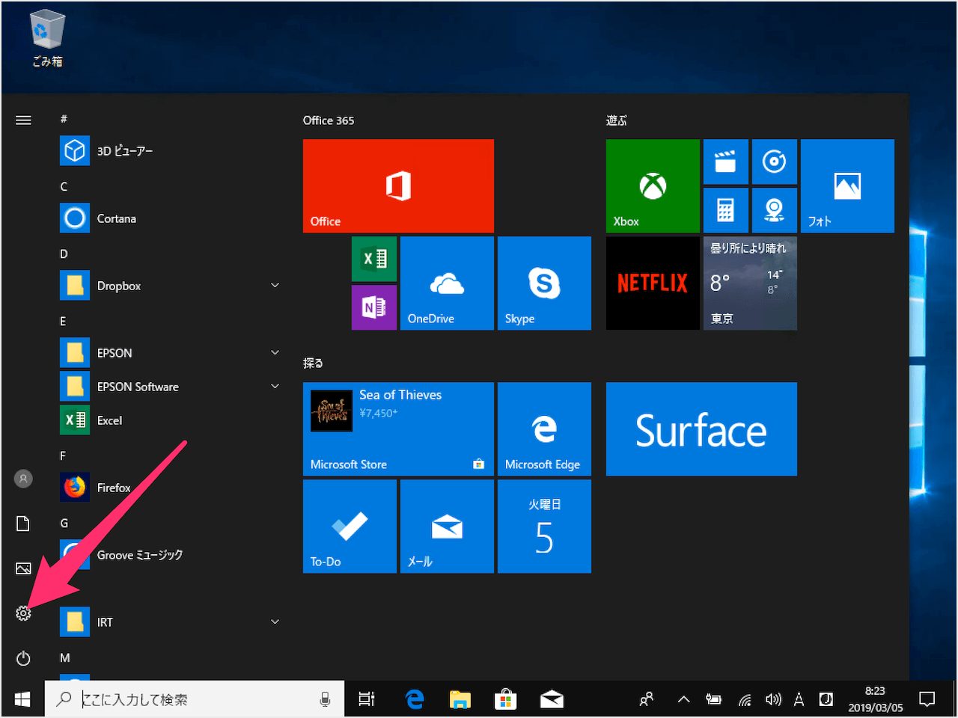Expand the IRT folder chevron

point(275,622)
